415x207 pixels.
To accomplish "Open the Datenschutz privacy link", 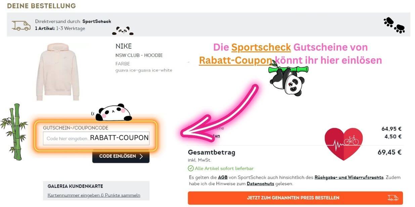I will tap(261, 184).
